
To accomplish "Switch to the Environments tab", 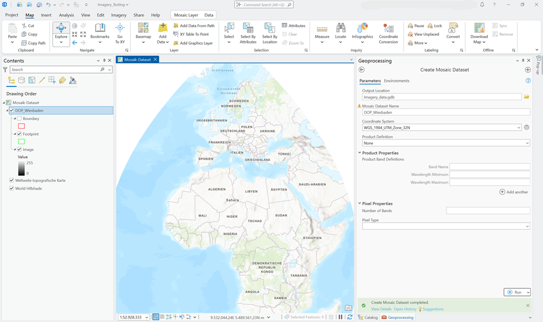I will 397,81.
